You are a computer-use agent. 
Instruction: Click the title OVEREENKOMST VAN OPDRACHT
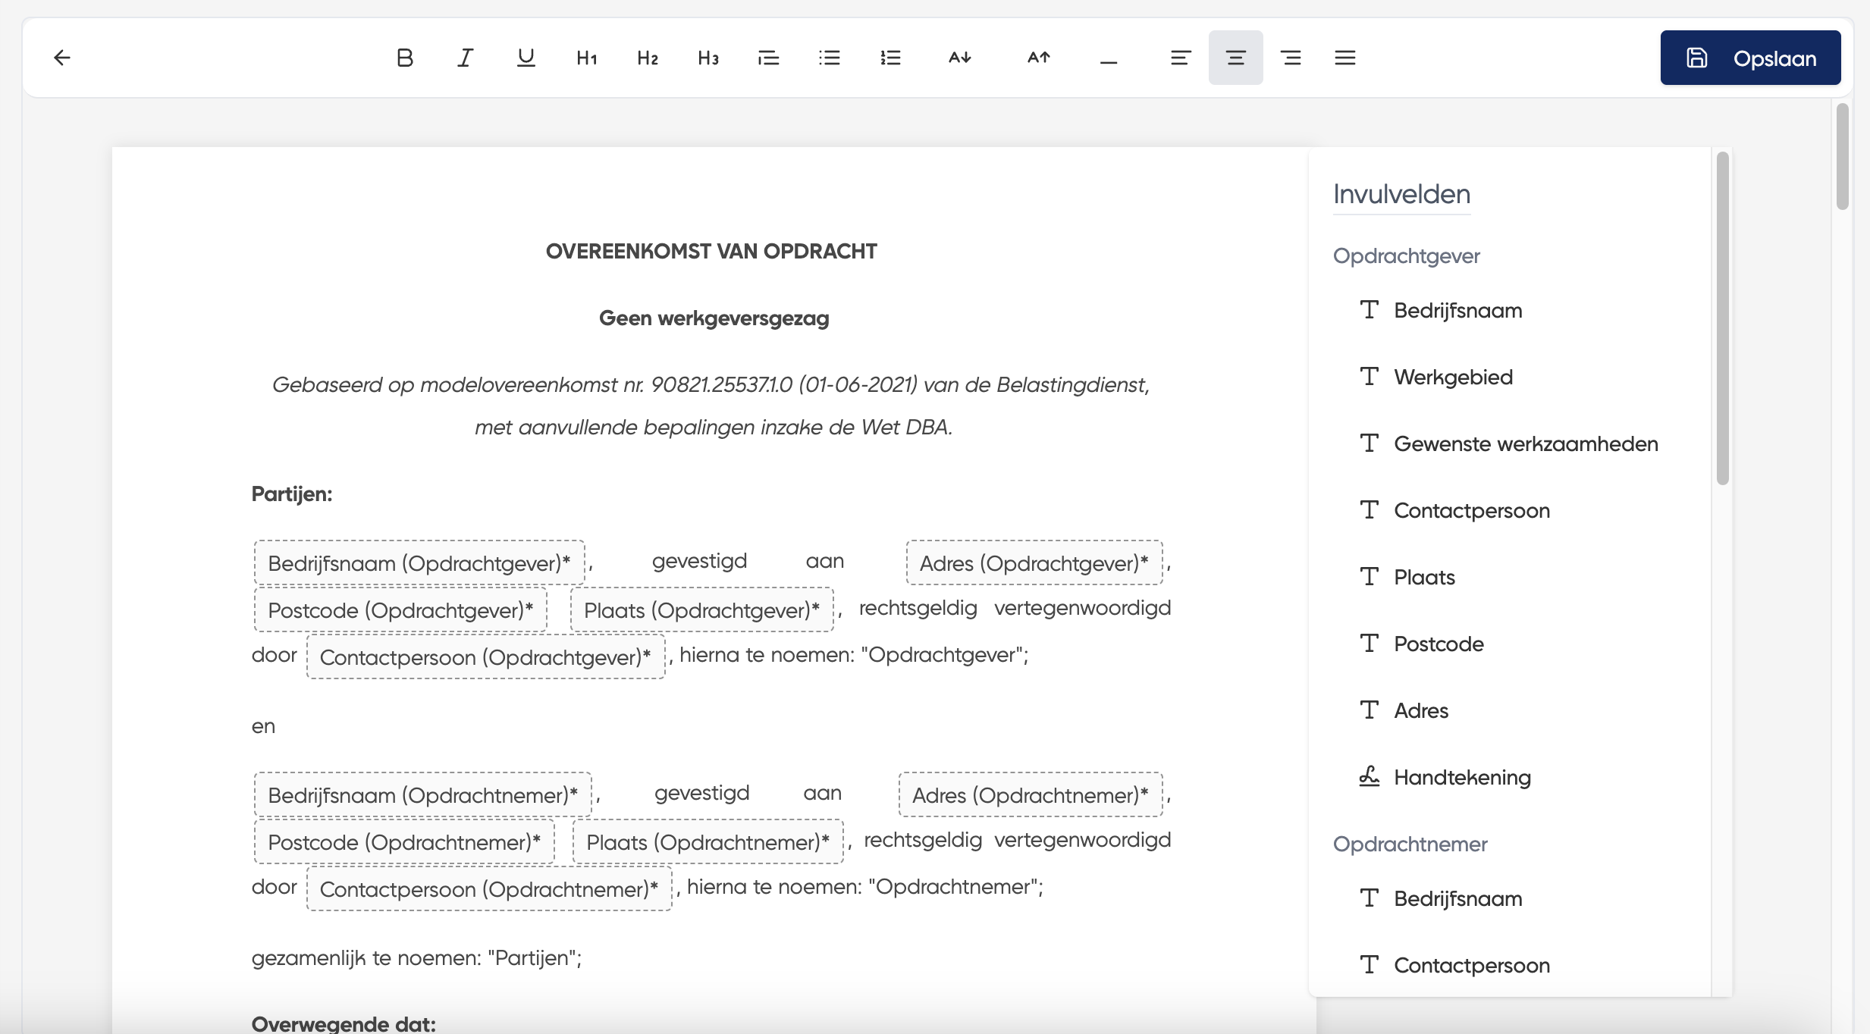[x=711, y=251]
